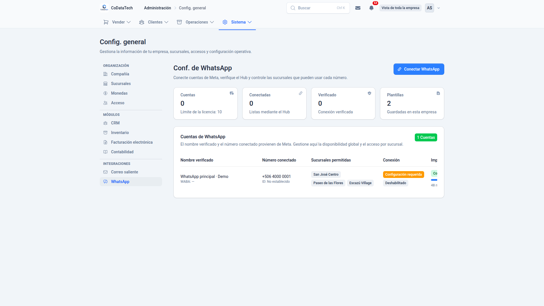Click the San José Centro branch tag

[x=326, y=175]
